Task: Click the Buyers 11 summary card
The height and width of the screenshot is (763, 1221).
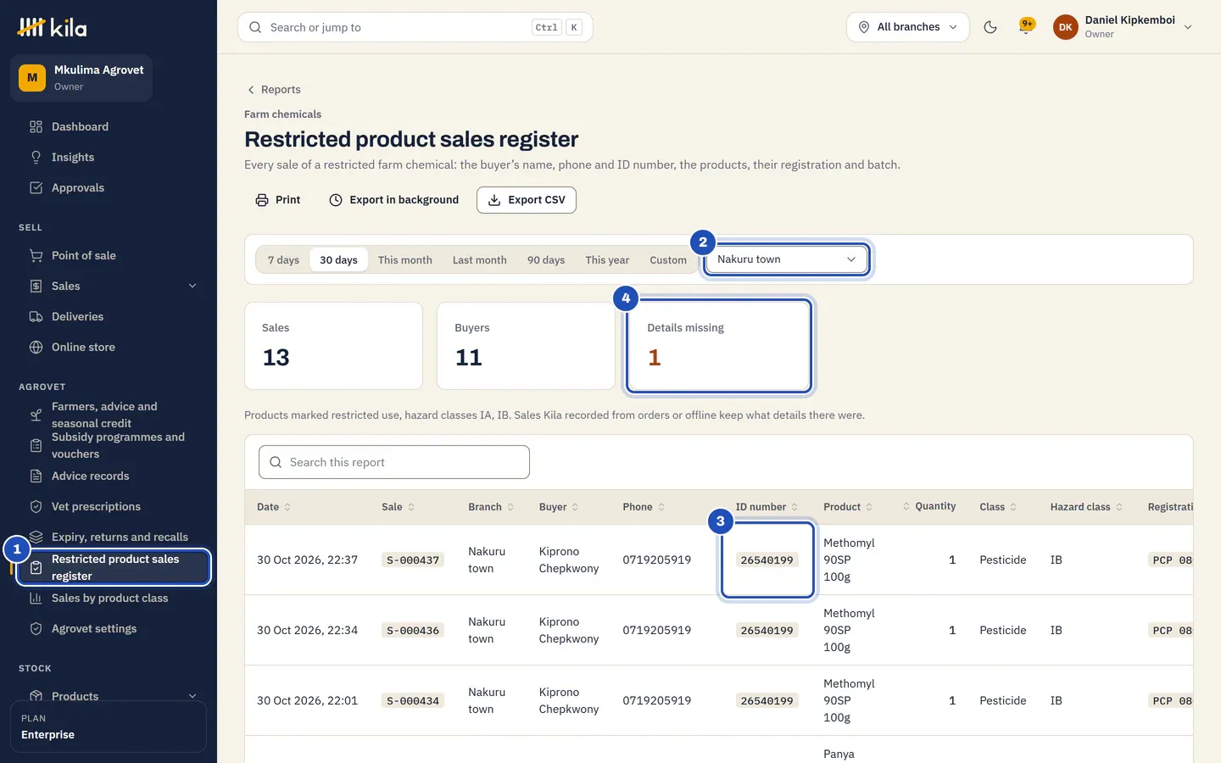Action: pos(526,346)
